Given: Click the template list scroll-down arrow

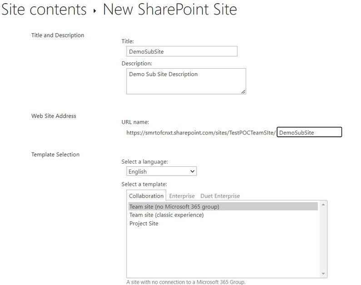Looking at the screenshot, I should [x=323, y=274].
